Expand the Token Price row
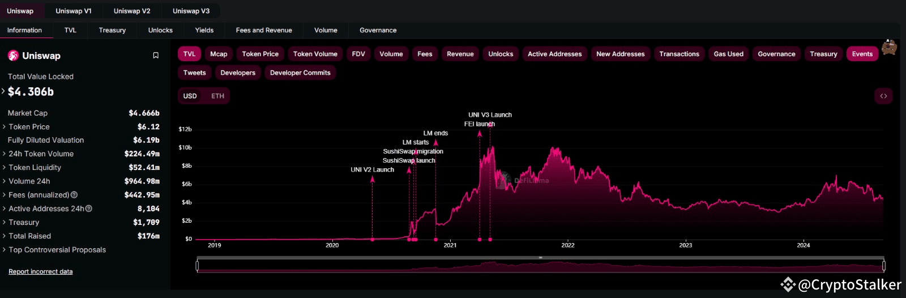 point(28,127)
